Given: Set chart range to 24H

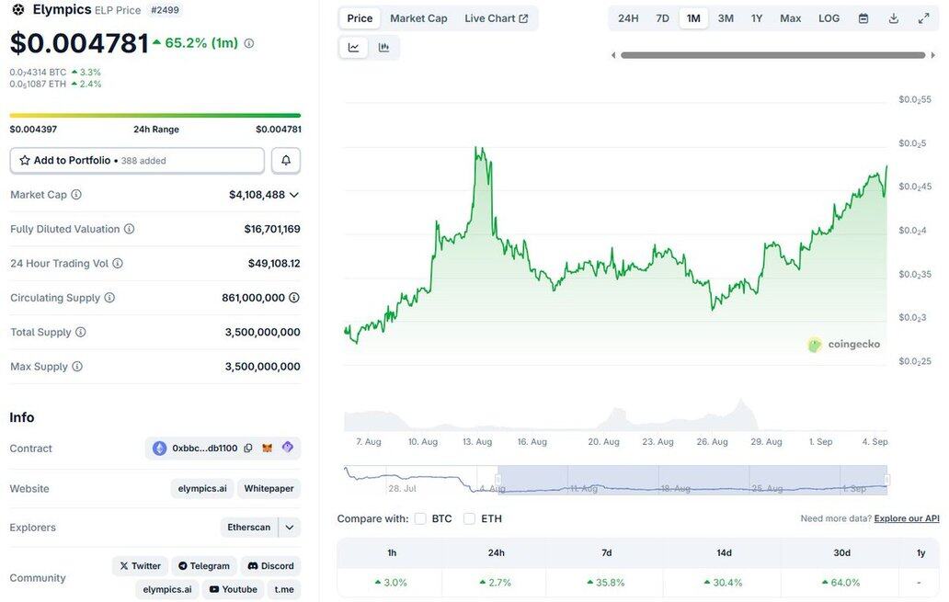Looking at the screenshot, I should tap(628, 18).
